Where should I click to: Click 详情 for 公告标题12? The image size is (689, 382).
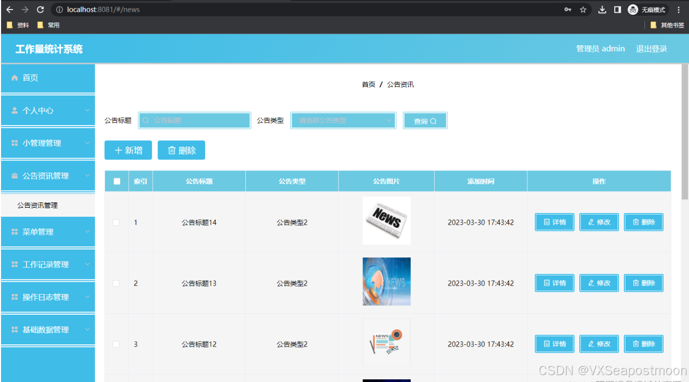tap(554, 343)
